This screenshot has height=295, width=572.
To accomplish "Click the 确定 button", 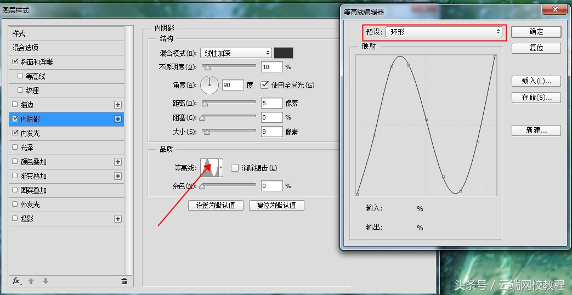I will click(x=536, y=32).
